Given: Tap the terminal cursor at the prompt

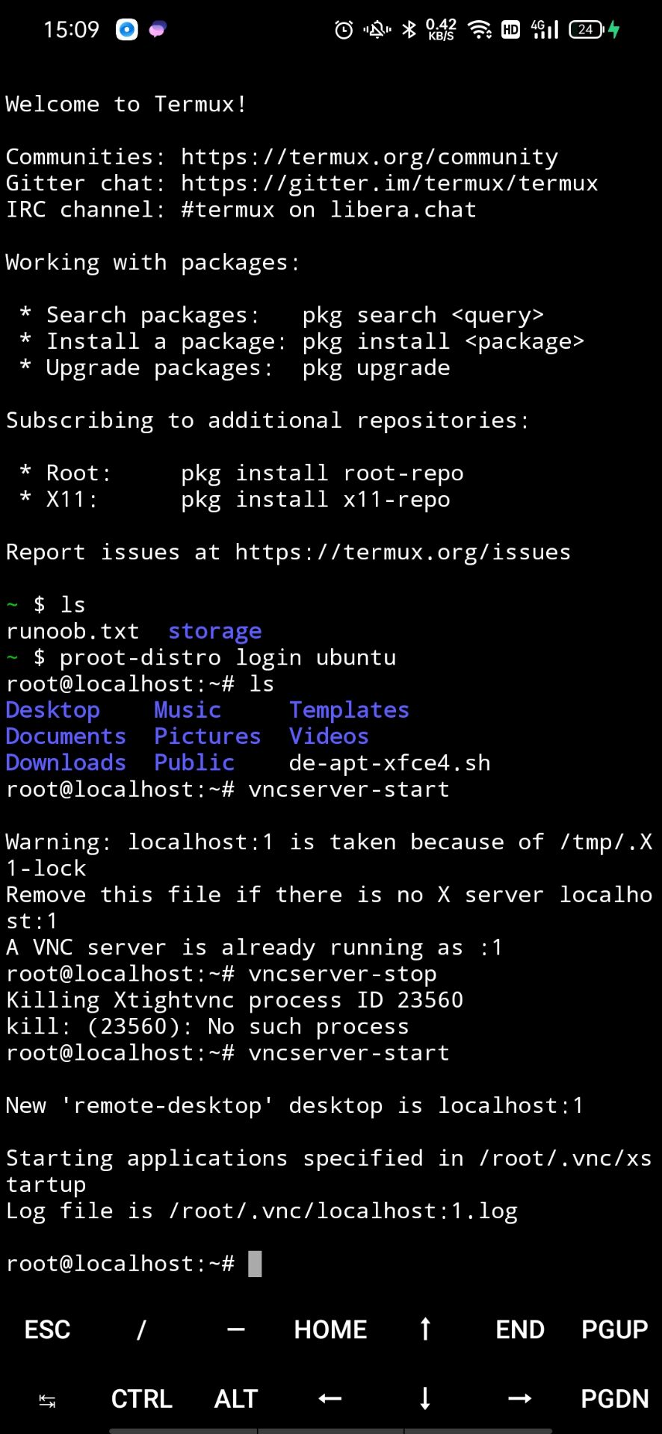Looking at the screenshot, I should tap(255, 1264).
